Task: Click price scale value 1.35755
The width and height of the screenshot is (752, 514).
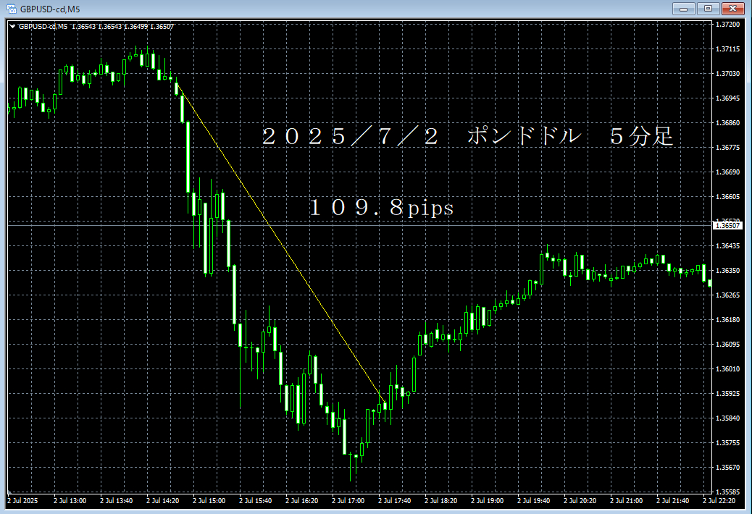Action: pyautogui.click(x=727, y=442)
